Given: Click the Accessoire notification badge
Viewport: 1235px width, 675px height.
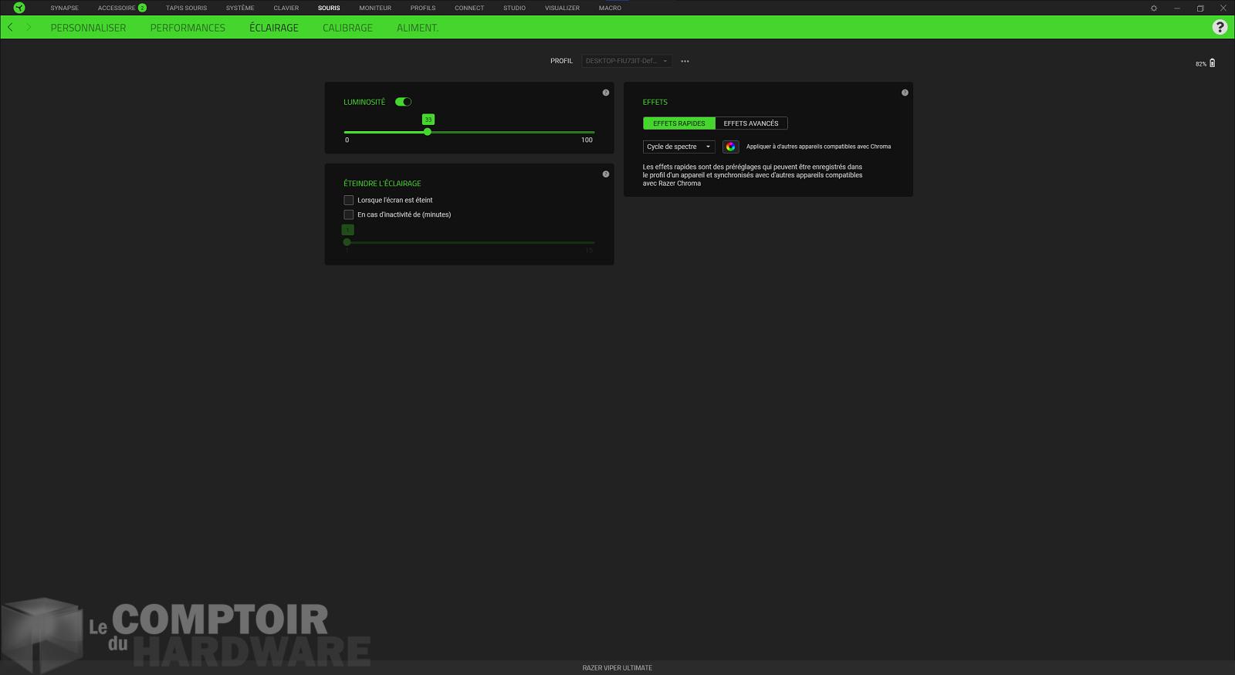Looking at the screenshot, I should click(142, 8).
